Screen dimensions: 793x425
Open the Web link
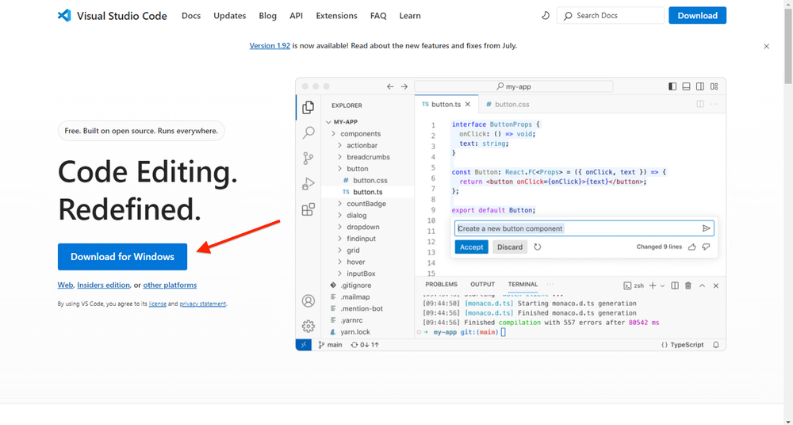(x=65, y=285)
